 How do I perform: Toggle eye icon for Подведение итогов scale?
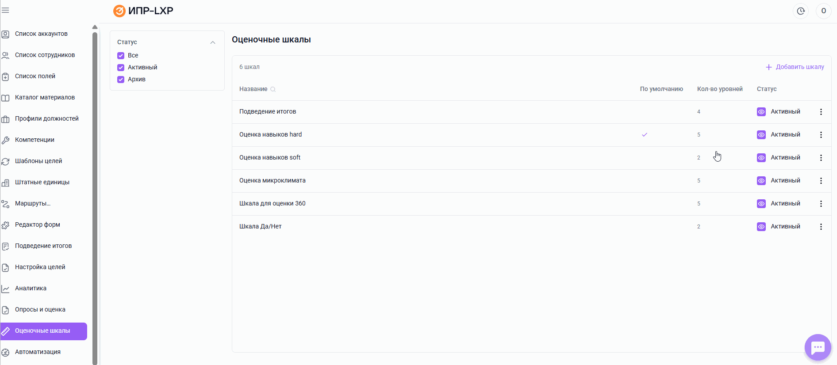[761, 112]
